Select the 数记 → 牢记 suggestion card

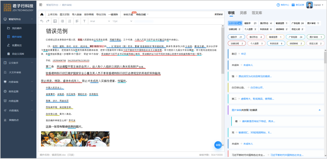coord(276,54)
